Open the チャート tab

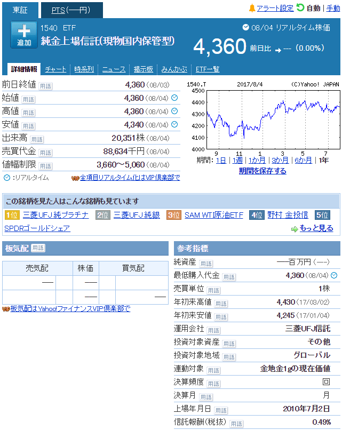56,69
